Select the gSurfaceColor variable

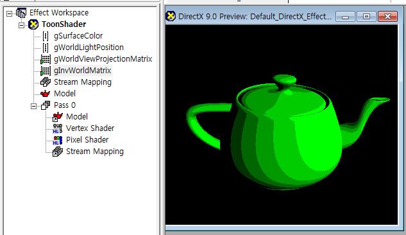78,36
